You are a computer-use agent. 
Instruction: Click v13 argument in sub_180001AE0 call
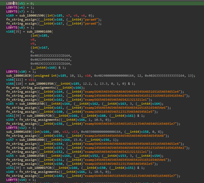tap(74, 132)
